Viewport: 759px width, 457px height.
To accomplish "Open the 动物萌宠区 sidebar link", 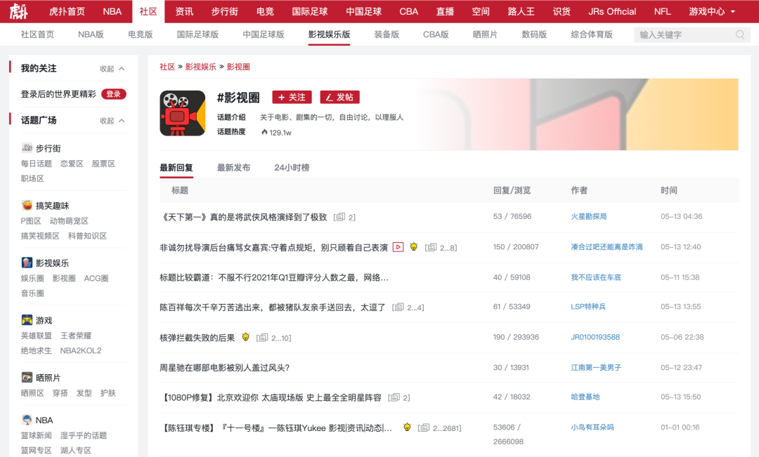I will pos(69,220).
